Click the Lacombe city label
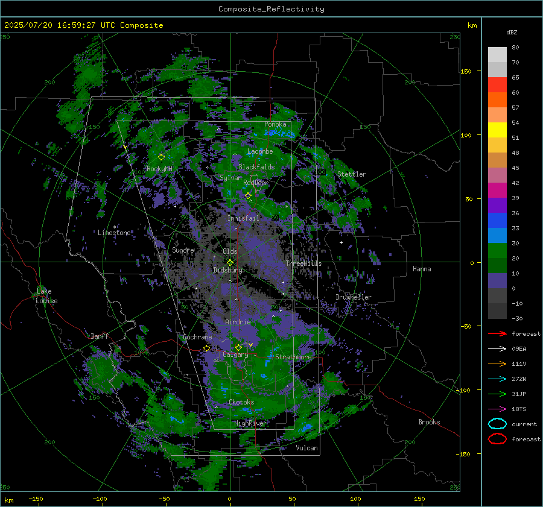Screen dimensions: 543x507 [x=260, y=151]
